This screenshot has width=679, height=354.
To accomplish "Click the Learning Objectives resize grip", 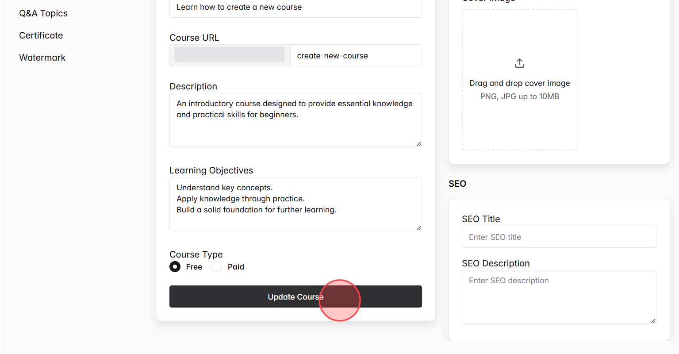I will [x=418, y=227].
